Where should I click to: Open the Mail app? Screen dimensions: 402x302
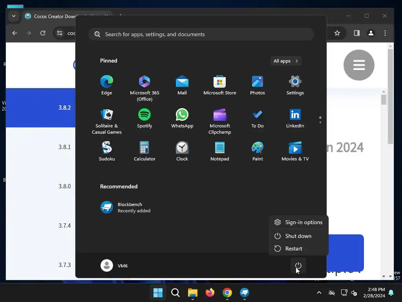(x=182, y=85)
